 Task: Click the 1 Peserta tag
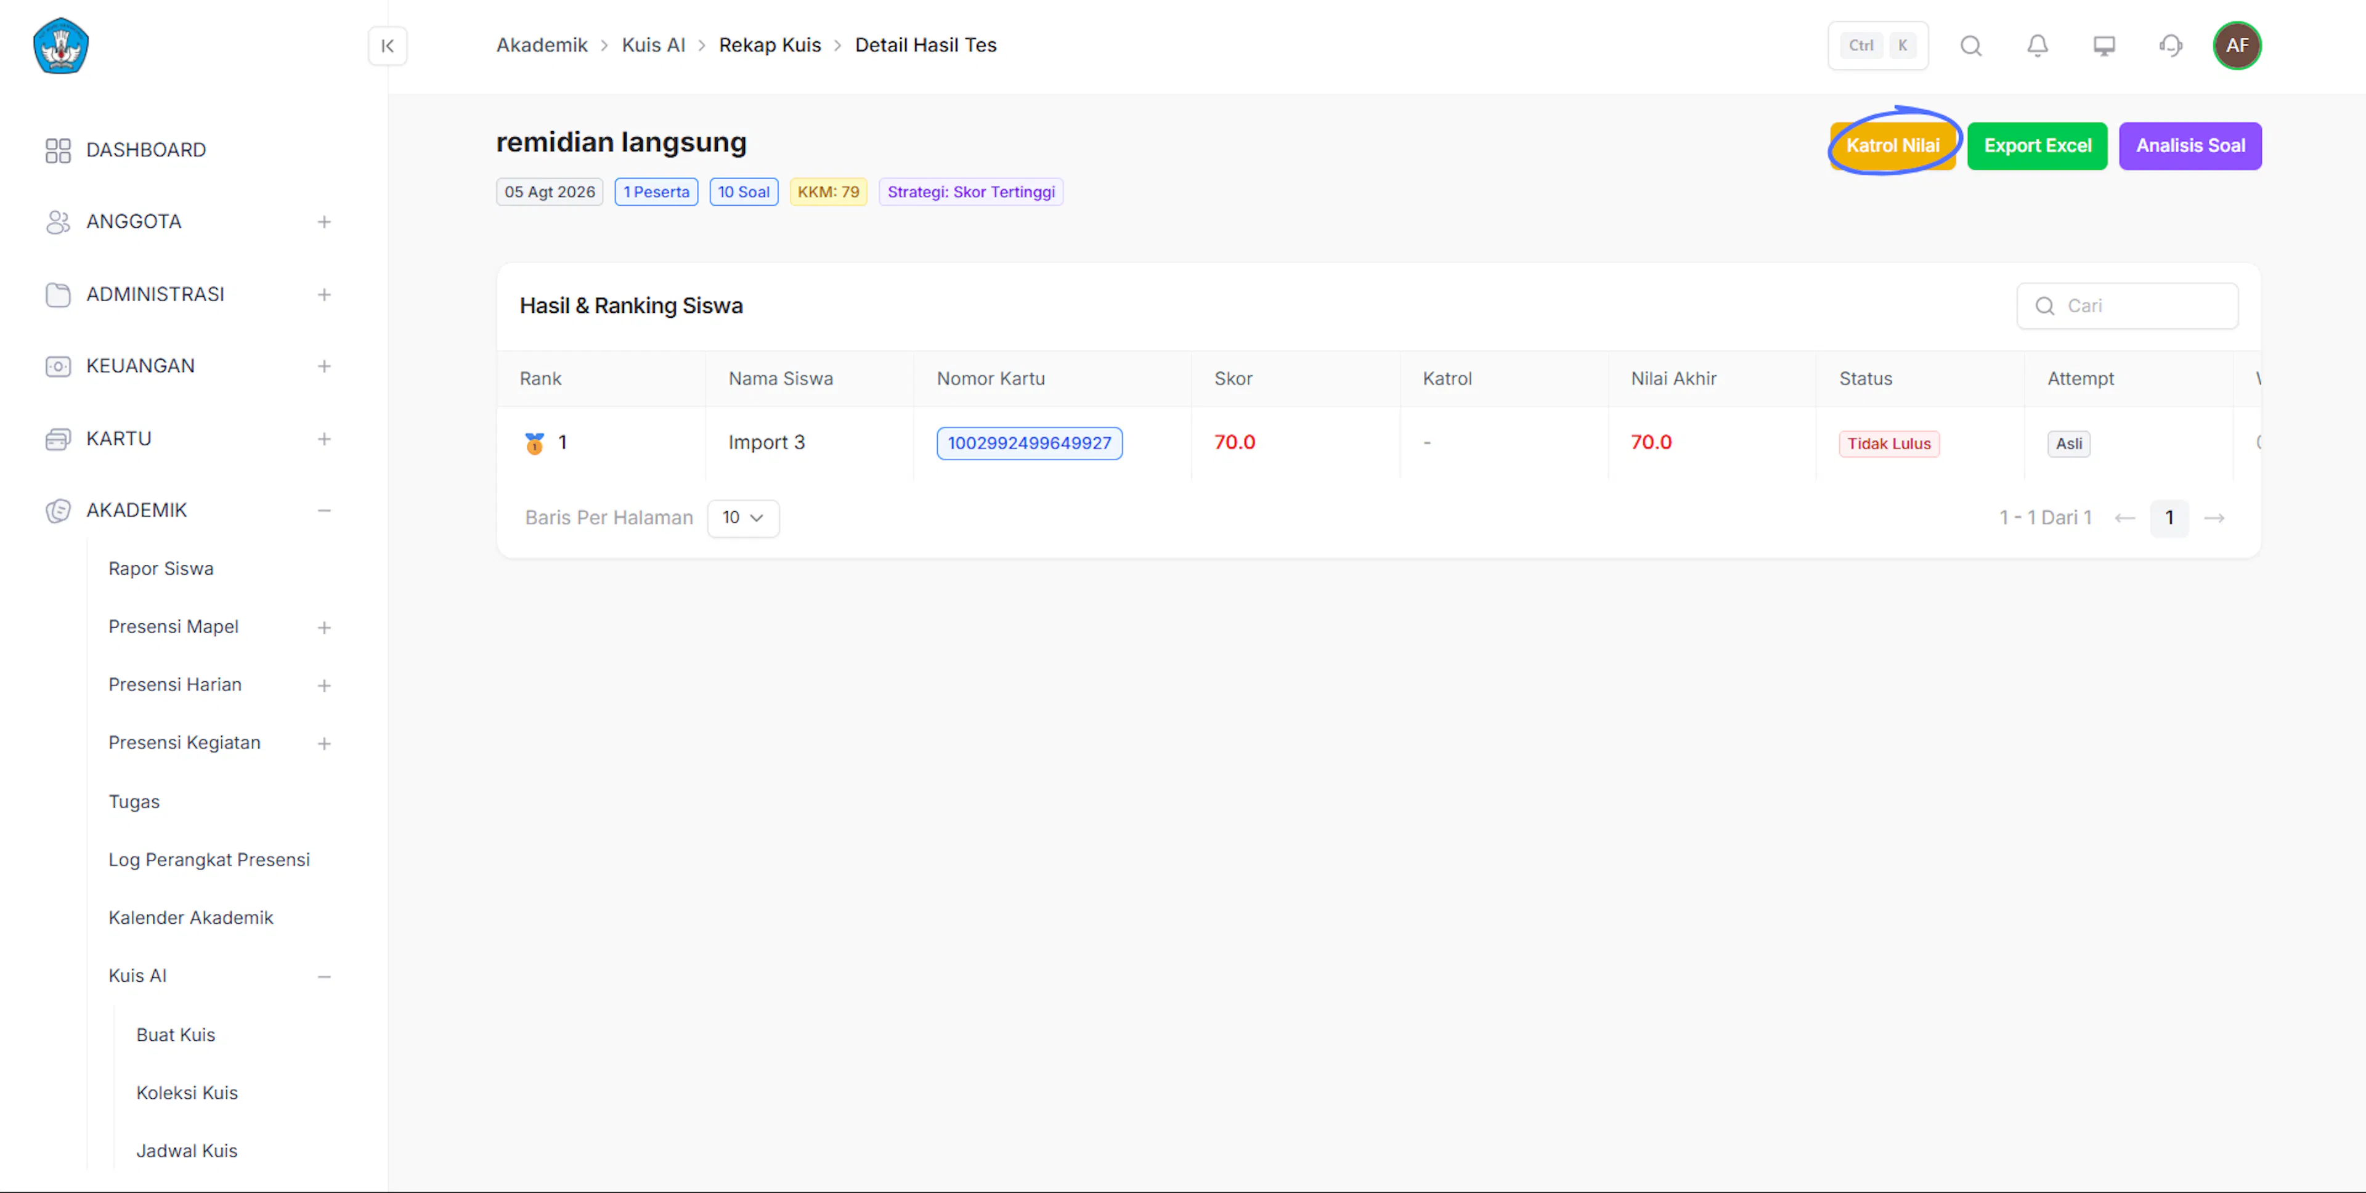[x=656, y=193]
